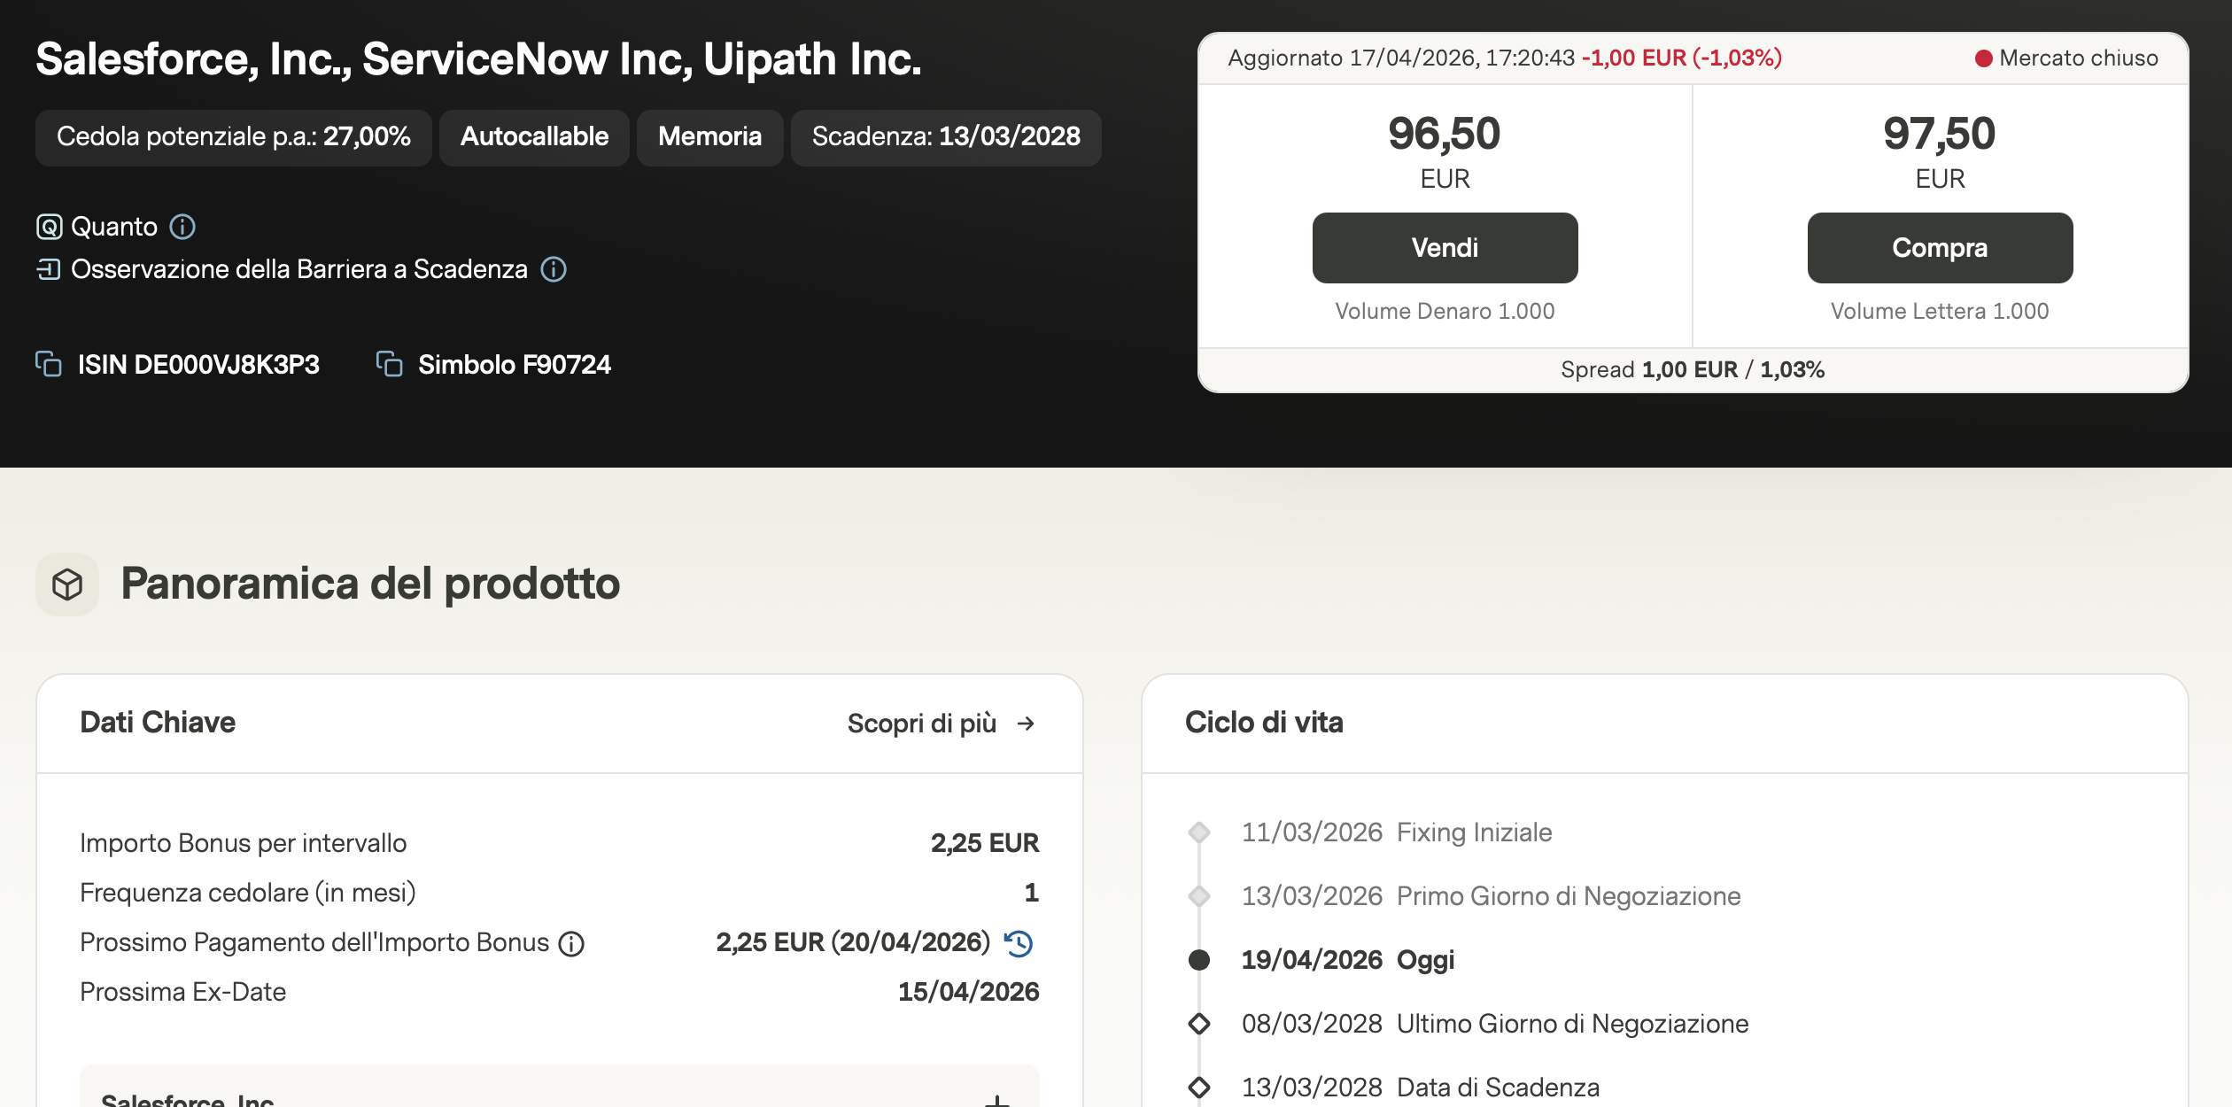The image size is (2232, 1107).
Task: Expand the Salesforce, Inc. section
Action: click(996, 1100)
